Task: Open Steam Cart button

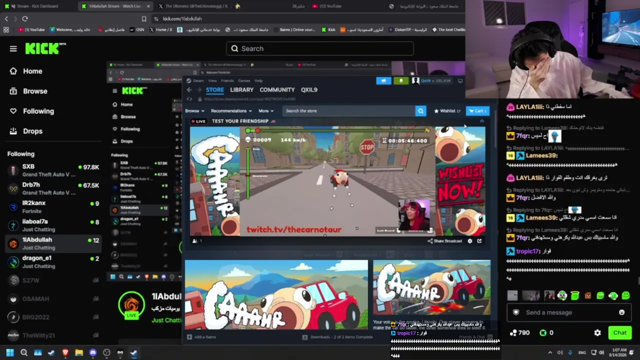Action: 477,111
